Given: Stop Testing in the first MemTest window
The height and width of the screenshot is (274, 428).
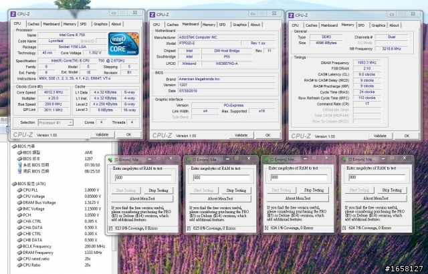Looking at the screenshot, I should (158, 190).
